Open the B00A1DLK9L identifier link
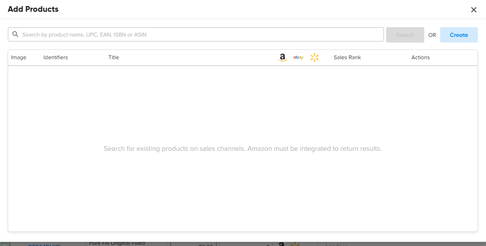This screenshot has height=246, width=486. coord(45,245)
